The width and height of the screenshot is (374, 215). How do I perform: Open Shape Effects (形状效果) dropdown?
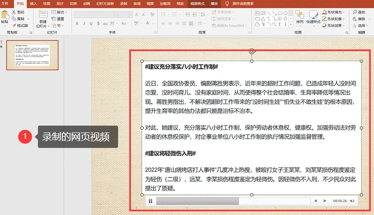tap(333, 25)
